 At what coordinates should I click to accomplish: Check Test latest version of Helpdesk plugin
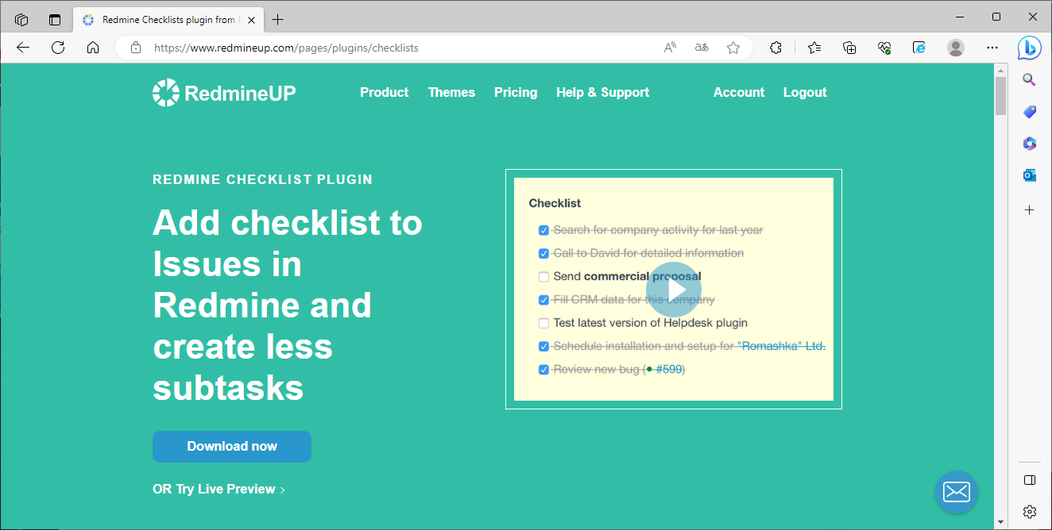tap(543, 323)
